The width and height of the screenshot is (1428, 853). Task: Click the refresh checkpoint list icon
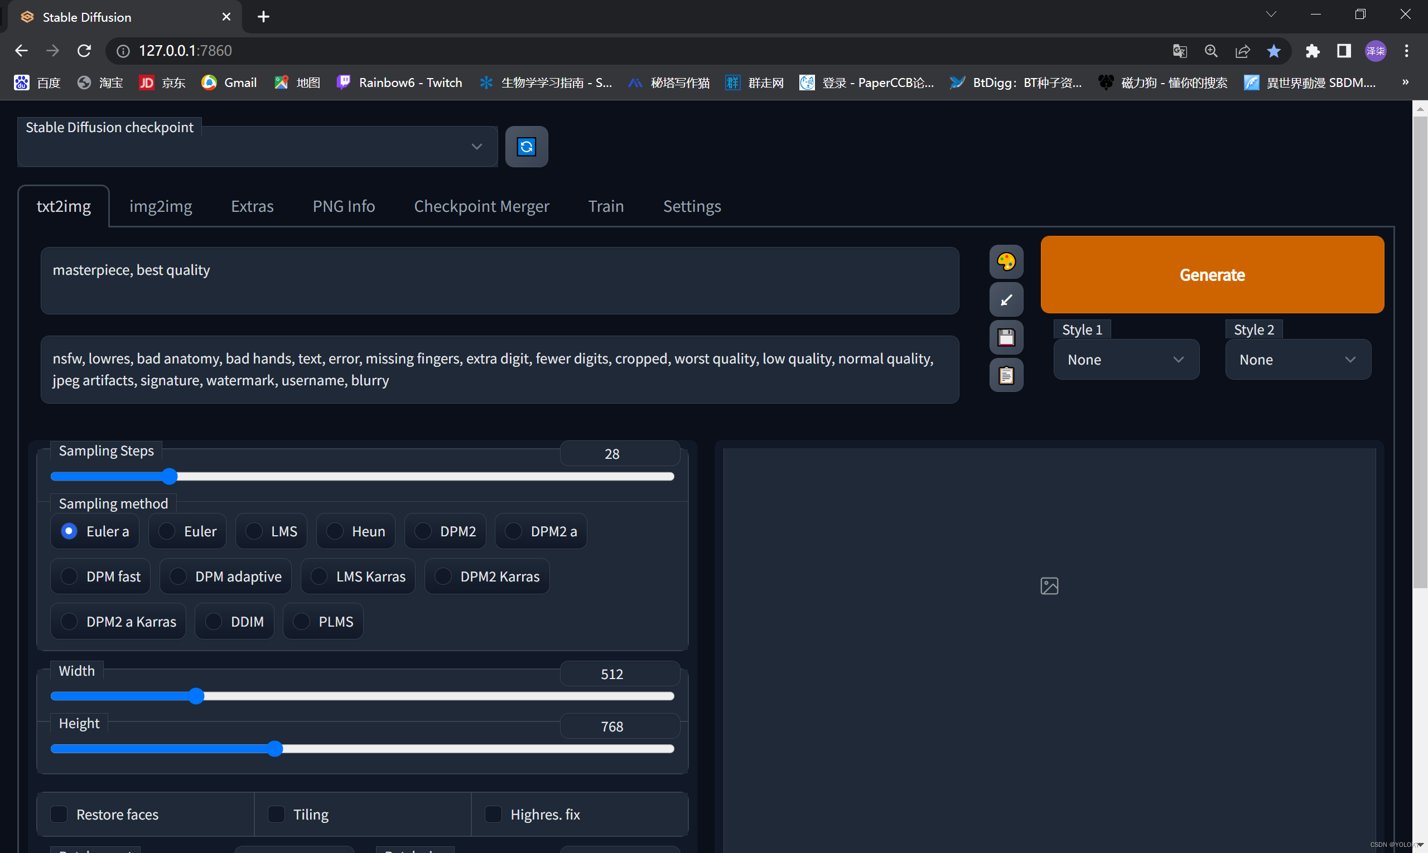click(x=526, y=147)
